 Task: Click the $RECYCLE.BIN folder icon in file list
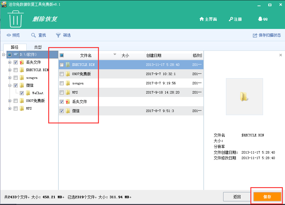coord(68,65)
